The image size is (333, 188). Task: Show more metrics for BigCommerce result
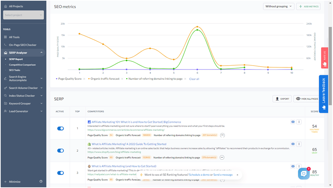222,135
